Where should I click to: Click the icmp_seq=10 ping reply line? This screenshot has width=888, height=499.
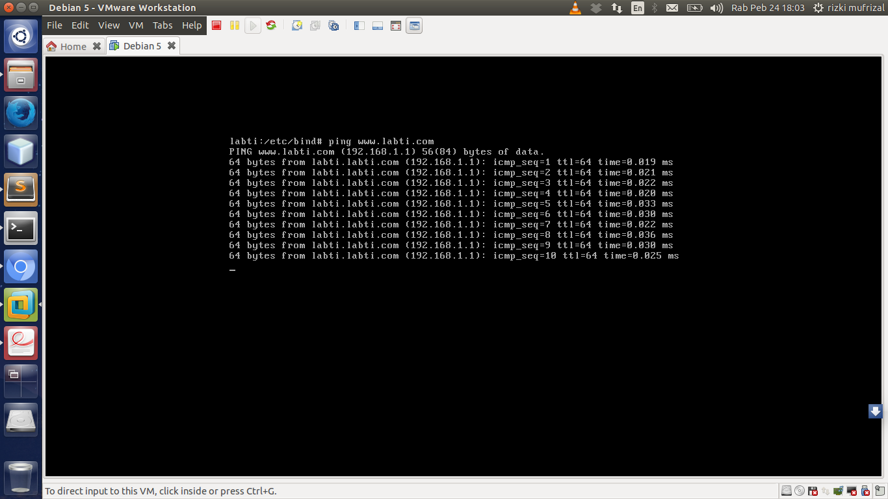[x=454, y=255]
